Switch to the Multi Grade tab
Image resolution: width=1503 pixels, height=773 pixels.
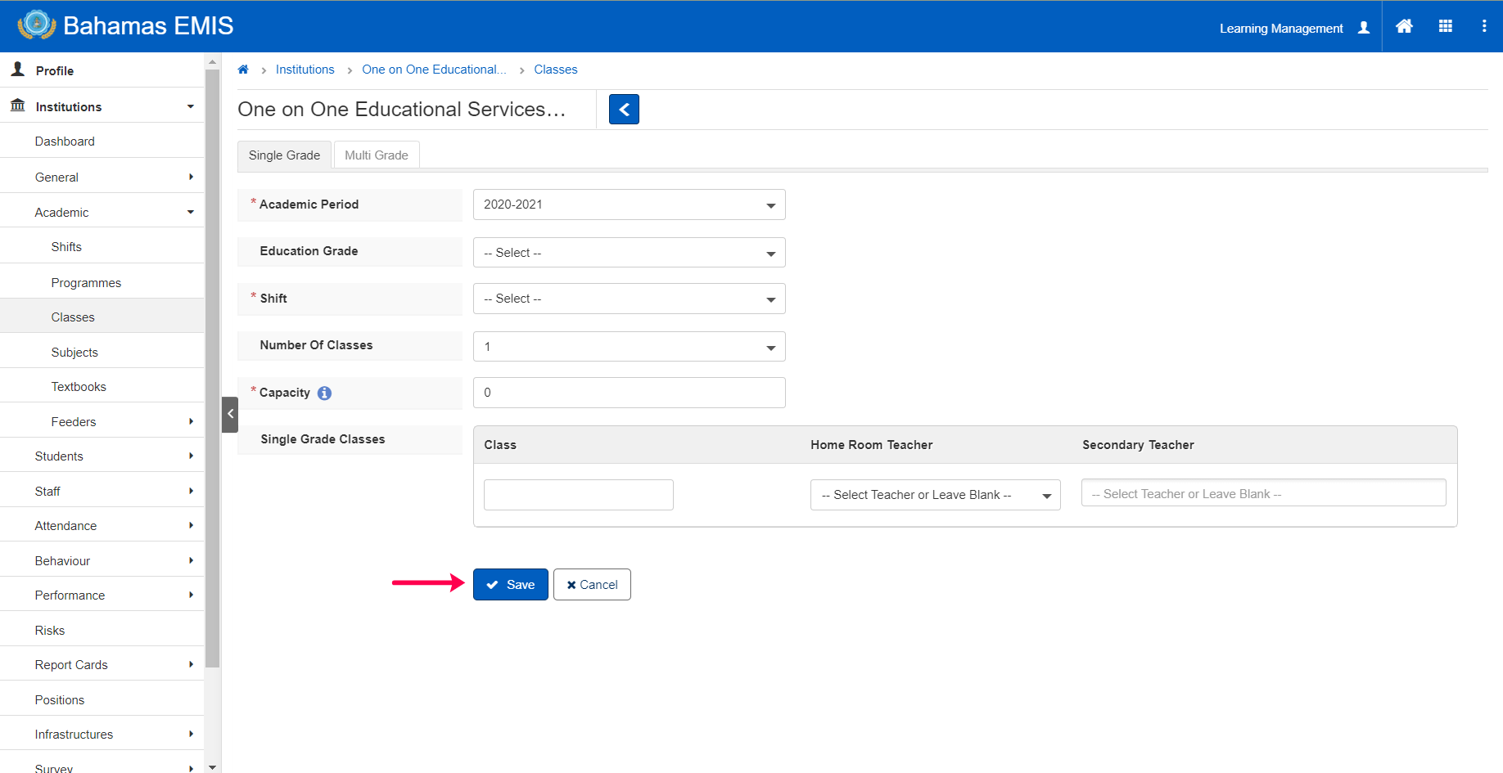(377, 155)
